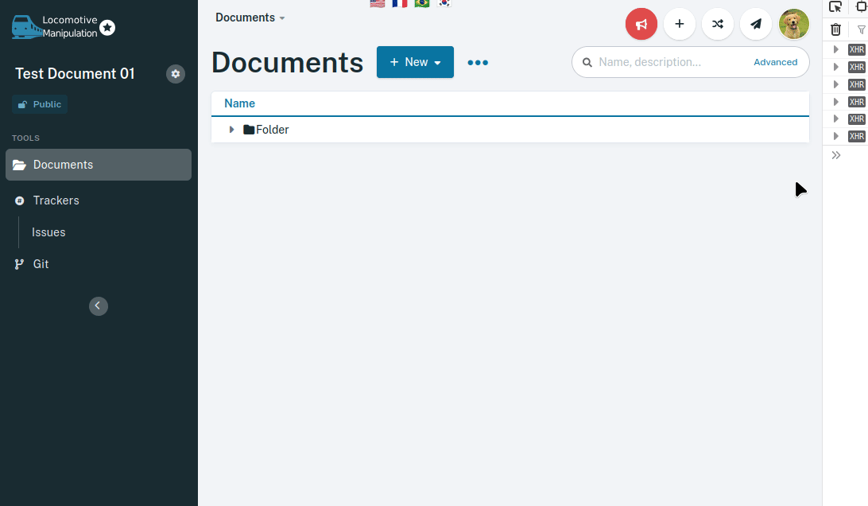Select the Trackers tool

(57, 200)
